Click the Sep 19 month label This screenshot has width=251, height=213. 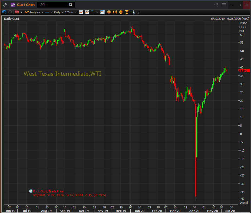(65, 211)
